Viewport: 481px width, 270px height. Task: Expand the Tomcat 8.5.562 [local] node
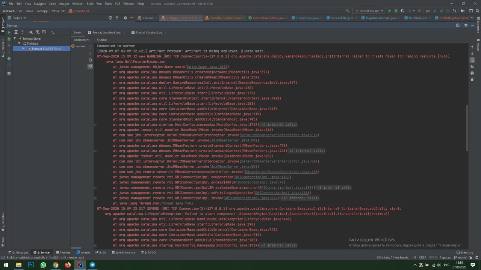pos(23,48)
